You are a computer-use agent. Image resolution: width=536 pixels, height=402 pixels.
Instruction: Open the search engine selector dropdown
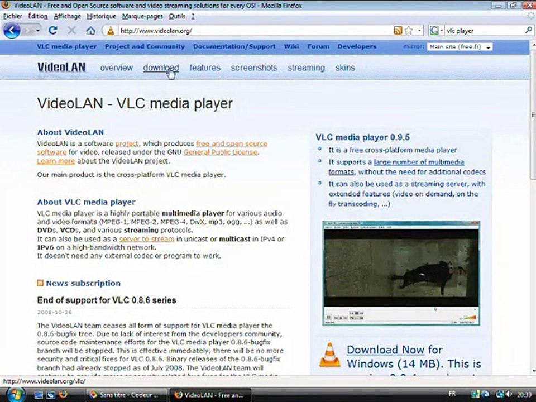tap(436, 31)
